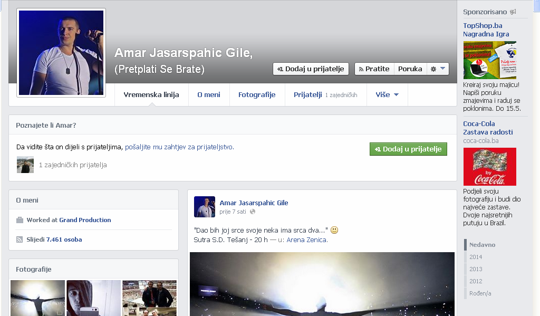Click the mutual friend's small avatar

(25, 165)
